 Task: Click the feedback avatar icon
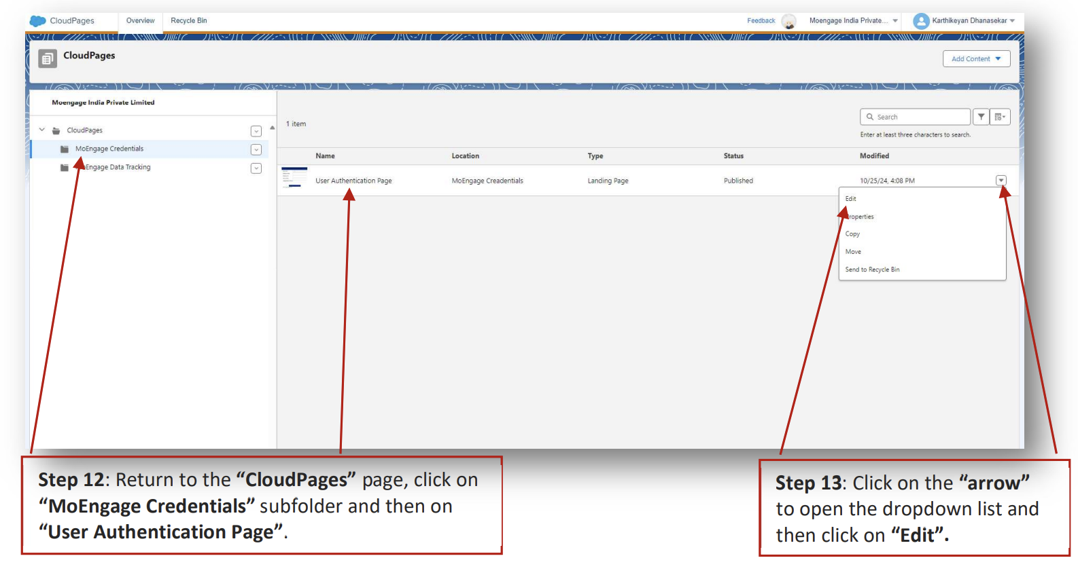(789, 21)
